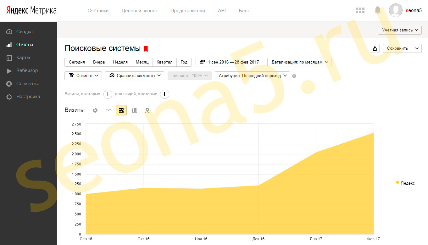Viewport: 428px width, 245px height.
Task: Click the red bookmark icon beside the title
Action: [146, 49]
